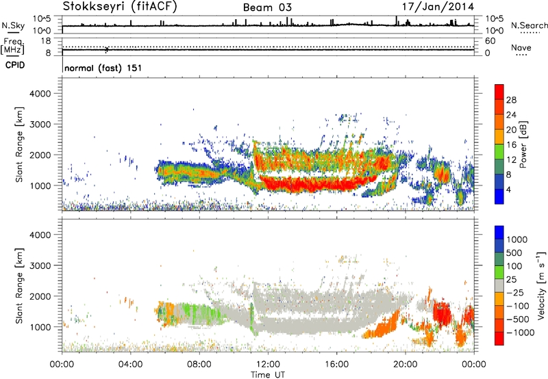Image resolution: width=548 pixels, height=379 pixels.
Task: Click the 'Velocity [m s-1]' colorbar label
Action: coord(541,285)
